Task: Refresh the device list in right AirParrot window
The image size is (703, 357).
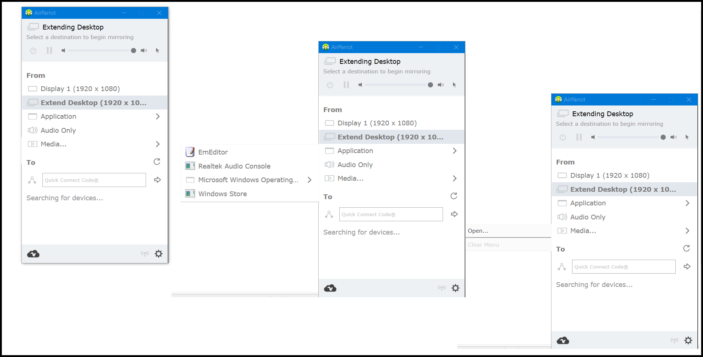Action: click(x=686, y=249)
